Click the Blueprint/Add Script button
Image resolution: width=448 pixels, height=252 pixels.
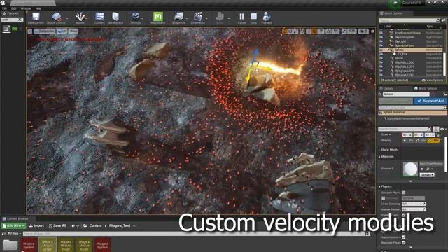pos(430,101)
